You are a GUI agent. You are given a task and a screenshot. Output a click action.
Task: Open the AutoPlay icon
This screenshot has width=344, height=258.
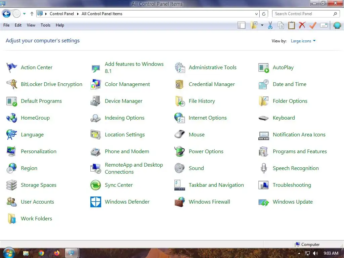tap(264, 67)
